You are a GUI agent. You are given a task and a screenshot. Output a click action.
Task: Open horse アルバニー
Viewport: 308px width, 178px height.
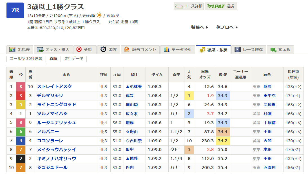tap(48, 131)
